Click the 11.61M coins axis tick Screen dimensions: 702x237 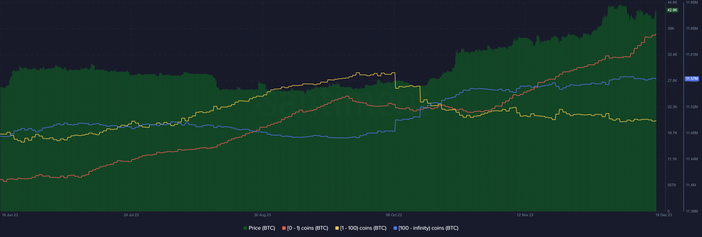click(x=692, y=55)
